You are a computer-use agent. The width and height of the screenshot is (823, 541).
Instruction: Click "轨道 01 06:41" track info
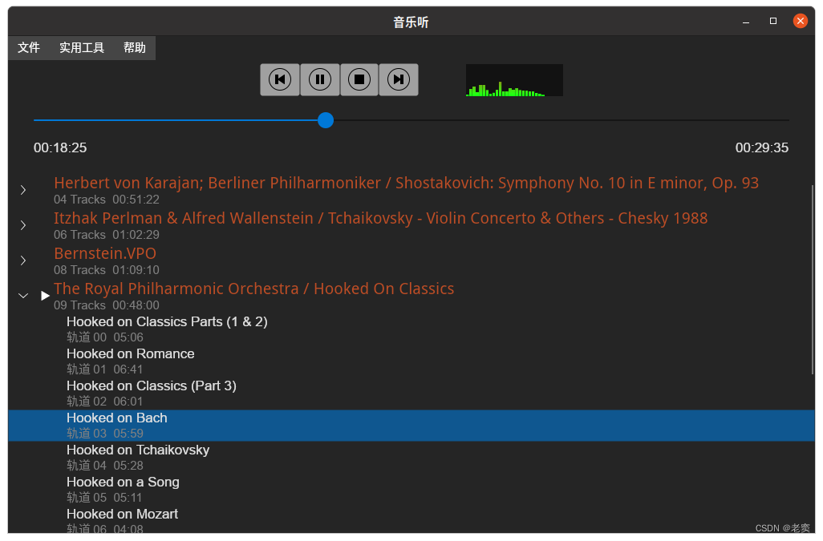coord(104,369)
